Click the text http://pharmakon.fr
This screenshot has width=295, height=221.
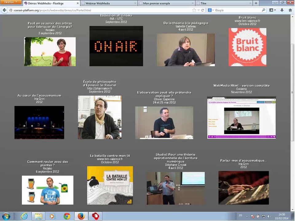100,88
